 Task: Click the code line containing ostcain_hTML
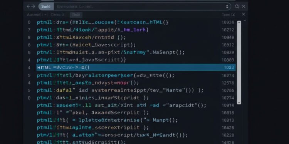pos(102,22)
